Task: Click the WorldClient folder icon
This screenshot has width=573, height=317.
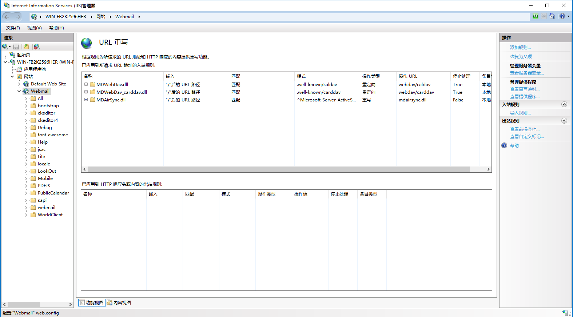Action: (33, 215)
